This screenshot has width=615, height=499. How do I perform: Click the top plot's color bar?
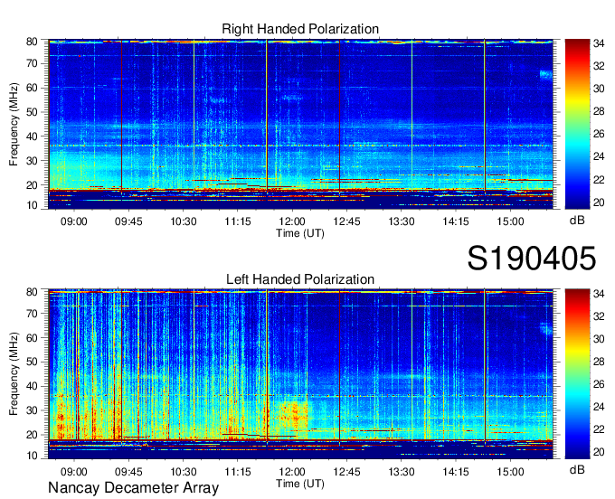click(577, 124)
